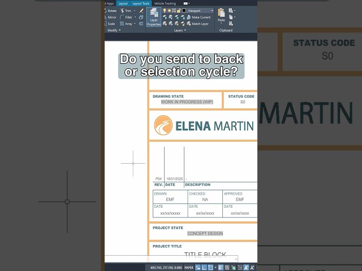362x271 pixels.
Task: Click the first icon in the layer row left of Match Layer
Action: click(165, 24)
